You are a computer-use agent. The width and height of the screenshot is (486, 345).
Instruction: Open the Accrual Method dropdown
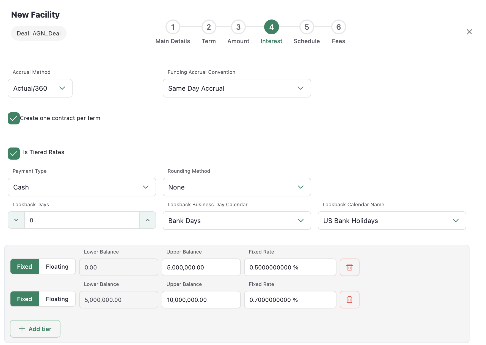(40, 88)
